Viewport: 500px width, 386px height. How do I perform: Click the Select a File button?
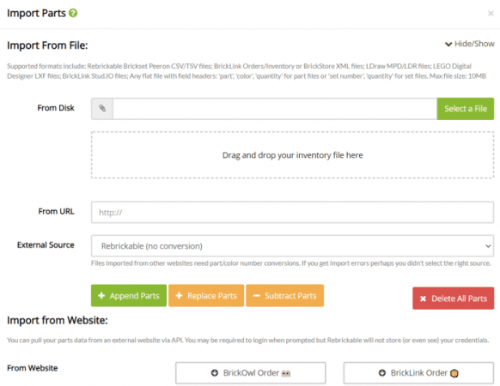(x=466, y=109)
